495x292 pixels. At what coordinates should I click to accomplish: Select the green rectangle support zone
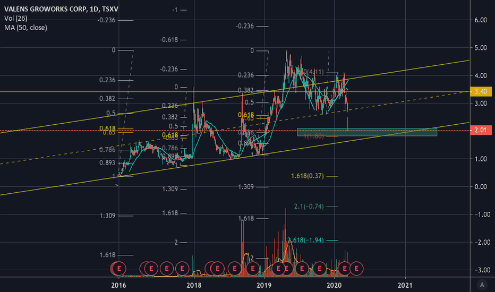click(x=367, y=132)
